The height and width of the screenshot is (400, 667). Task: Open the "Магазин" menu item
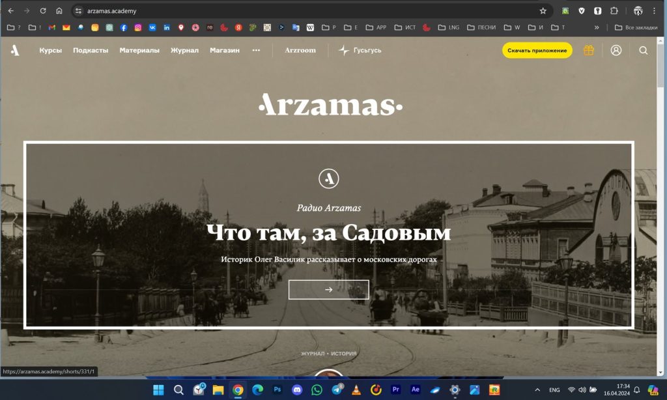coord(225,50)
